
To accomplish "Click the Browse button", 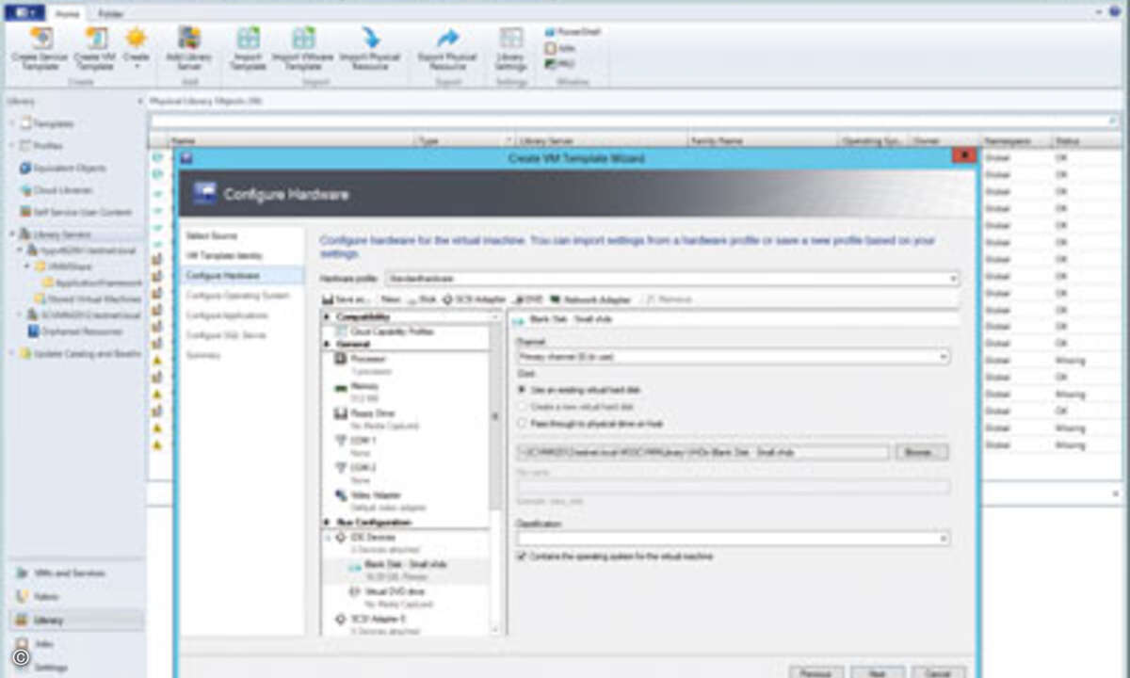I will tap(921, 453).
